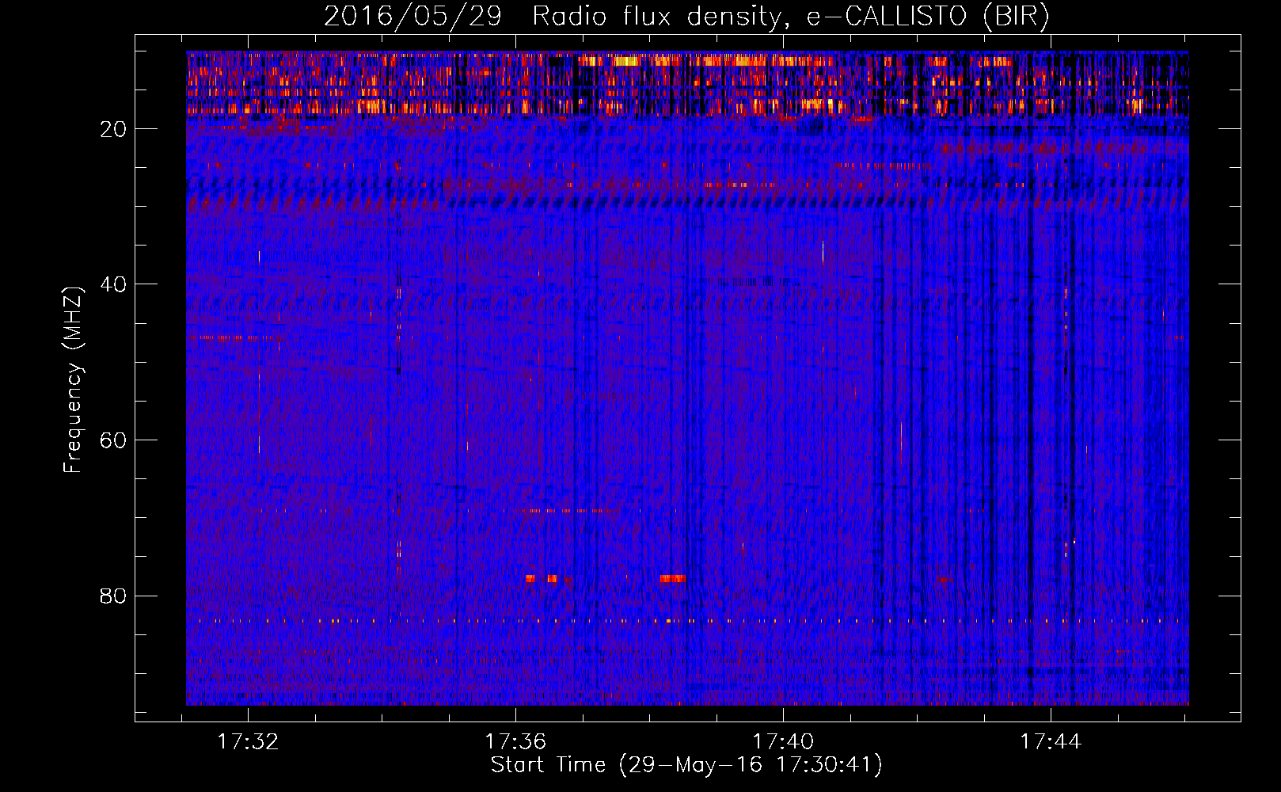Screen dimensions: 1281x792
Task: Click the 17:44 time tick label
Action: [1051, 741]
